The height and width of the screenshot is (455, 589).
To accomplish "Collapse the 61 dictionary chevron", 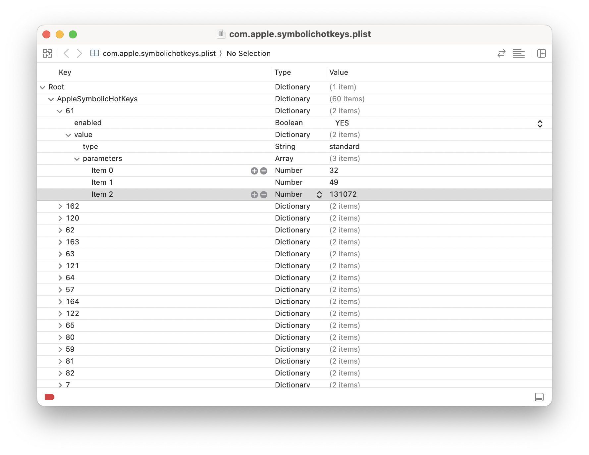I will click(x=60, y=111).
